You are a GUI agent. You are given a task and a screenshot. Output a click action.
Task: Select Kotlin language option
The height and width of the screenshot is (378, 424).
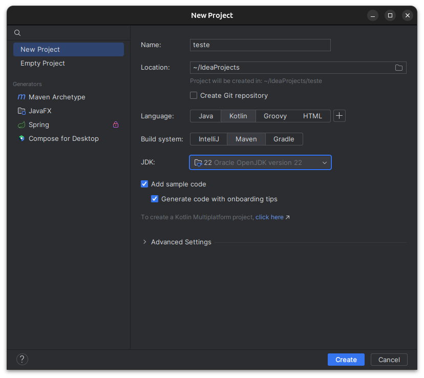point(238,116)
